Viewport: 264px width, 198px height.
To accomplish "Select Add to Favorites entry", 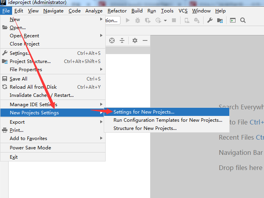I will [x=53, y=138].
